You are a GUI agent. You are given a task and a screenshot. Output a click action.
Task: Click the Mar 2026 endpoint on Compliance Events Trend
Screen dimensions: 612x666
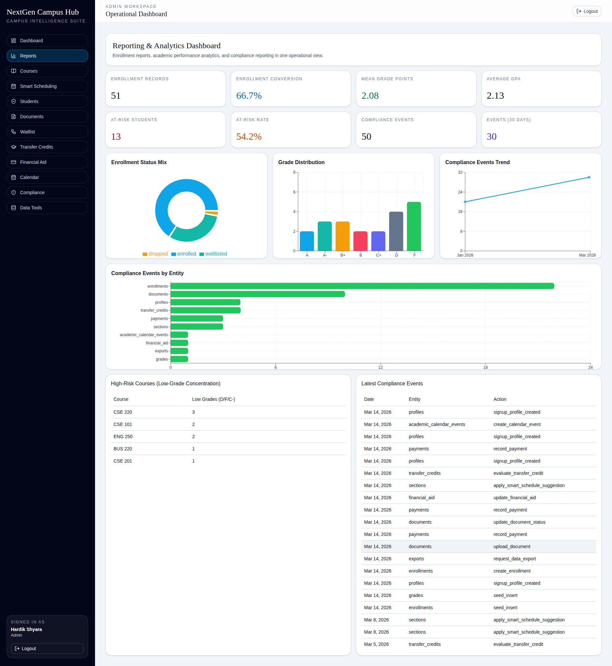[589, 177]
